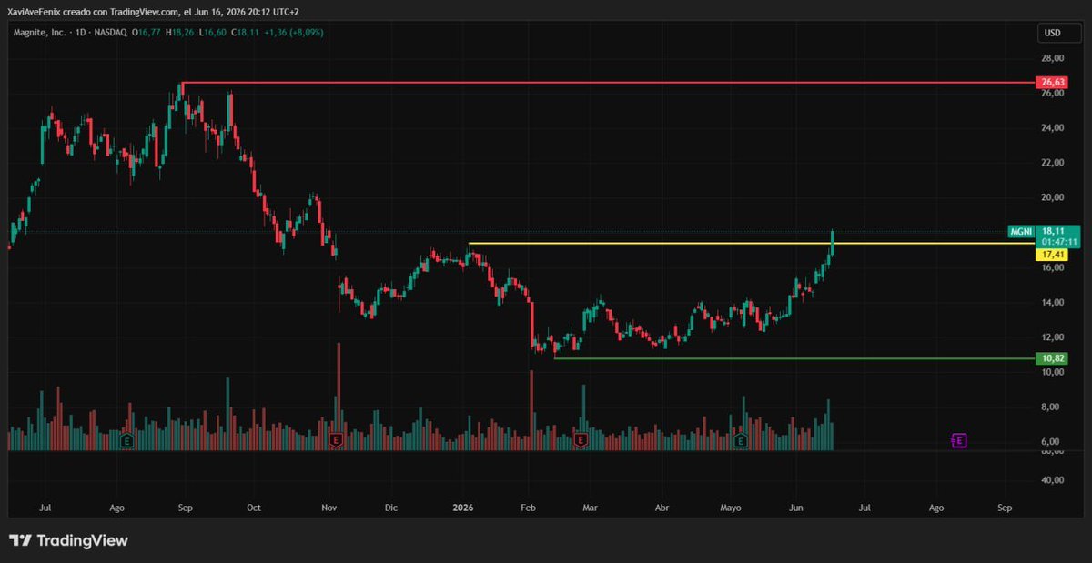Select the green 10,82 price label
This screenshot has width=1092, height=563.
point(1052,358)
